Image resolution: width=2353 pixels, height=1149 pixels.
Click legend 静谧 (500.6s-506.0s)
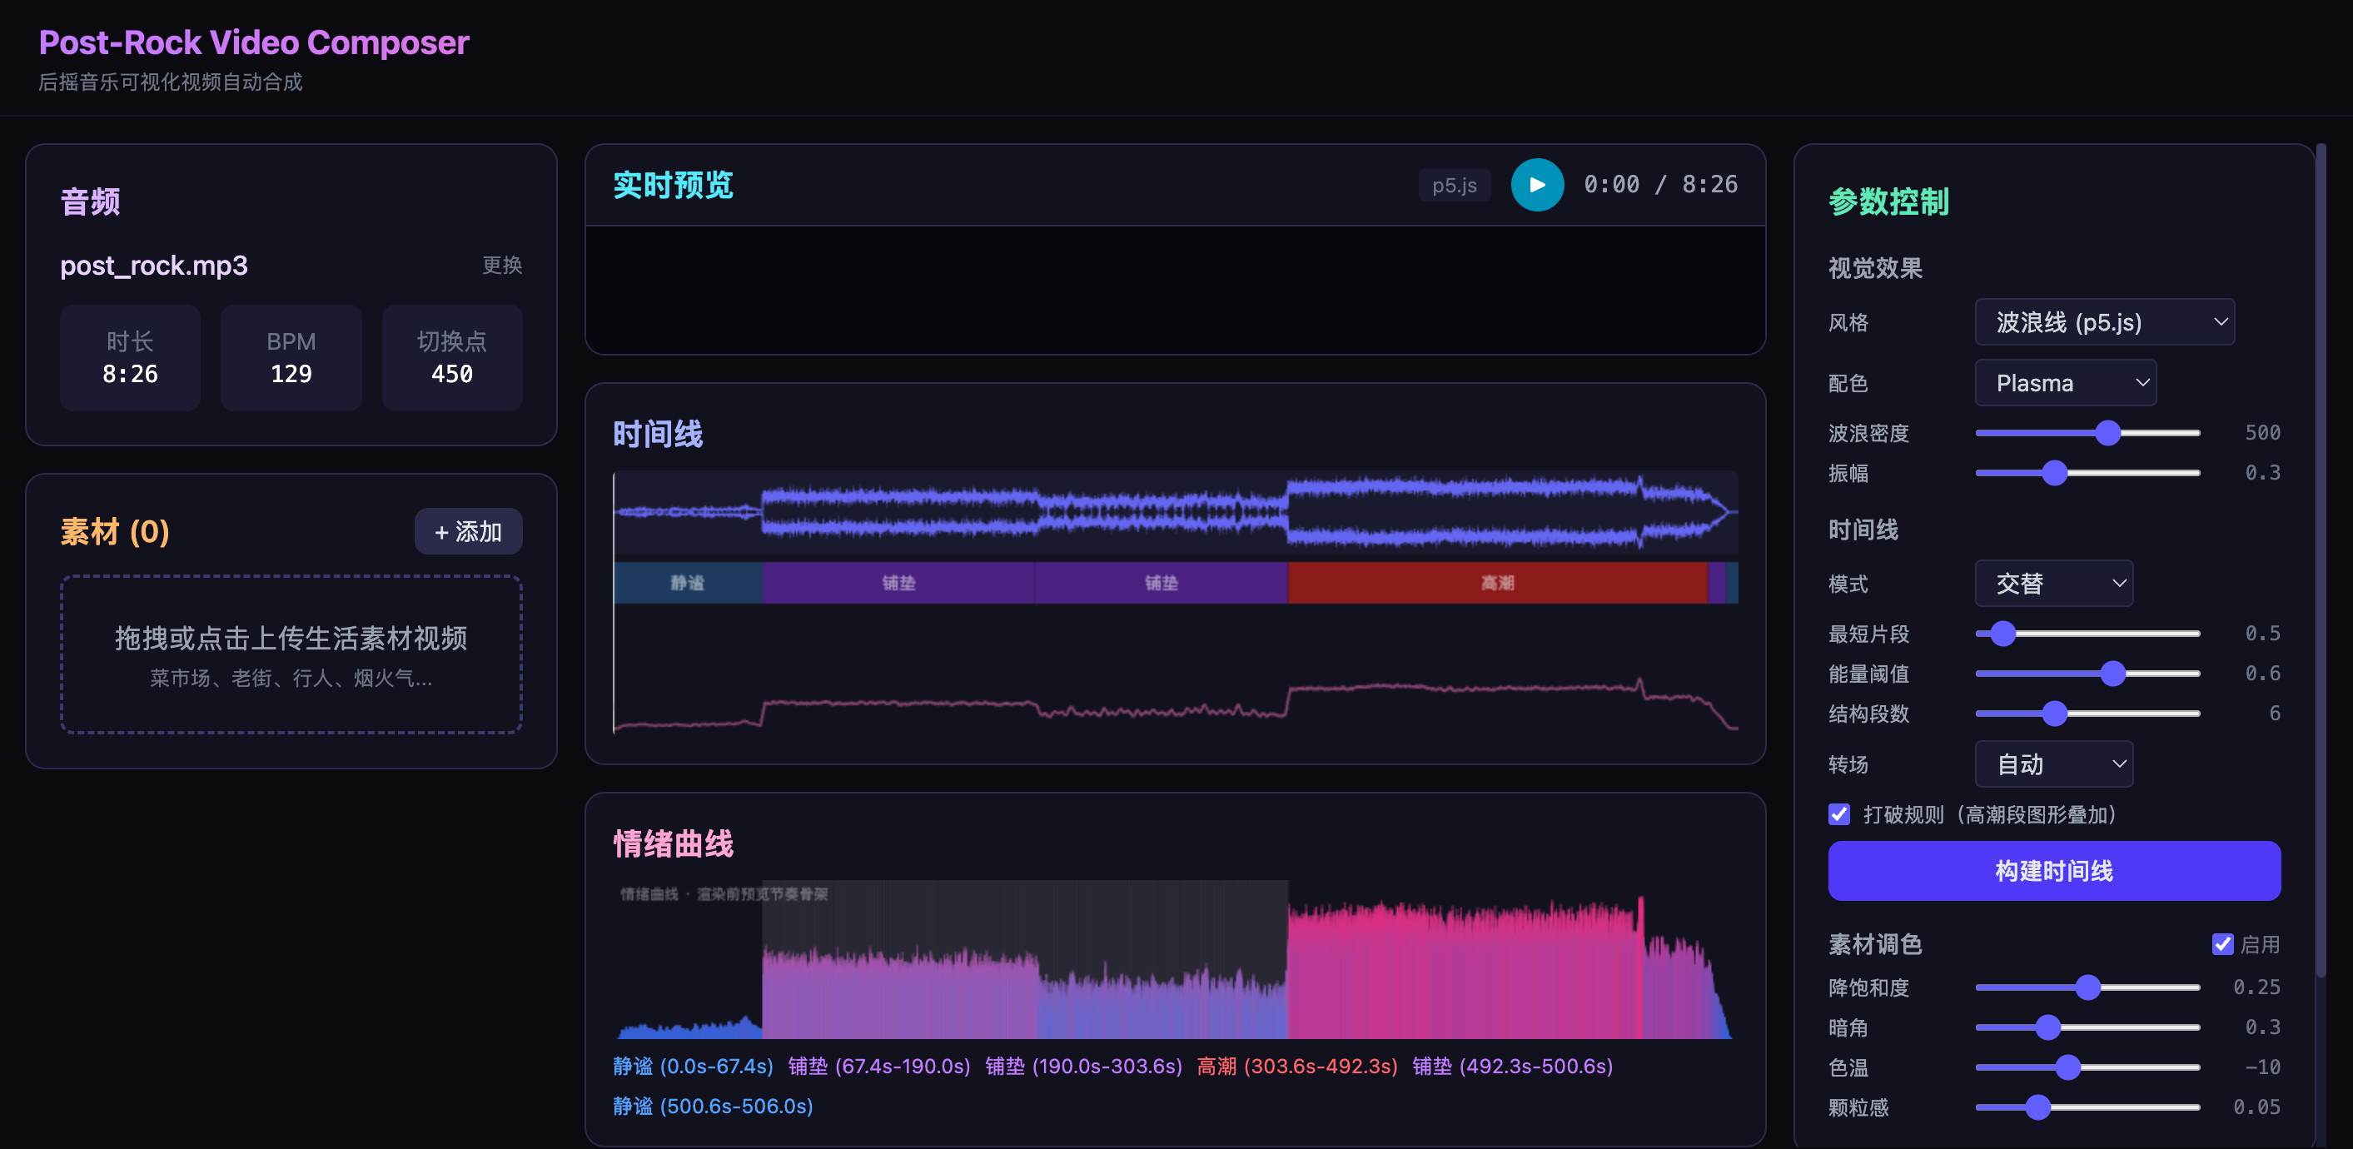point(713,1106)
